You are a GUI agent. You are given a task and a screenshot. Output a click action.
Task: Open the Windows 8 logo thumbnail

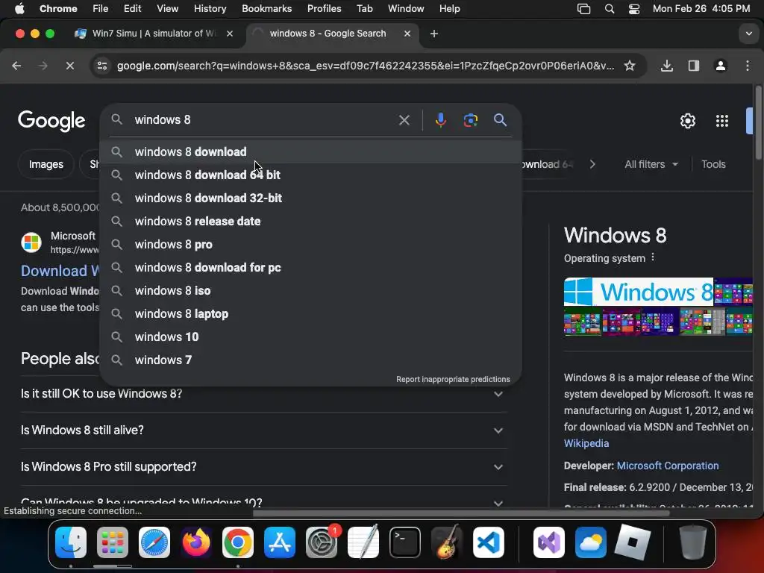pos(639,292)
